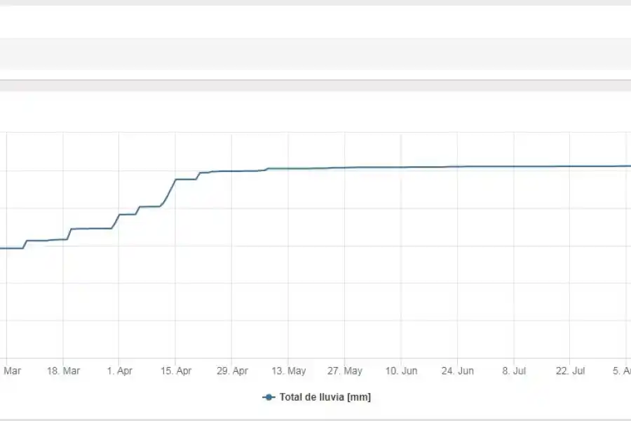Click the rainfall line above 10. Jun
Viewport: 631px width, 421px height.
point(402,167)
